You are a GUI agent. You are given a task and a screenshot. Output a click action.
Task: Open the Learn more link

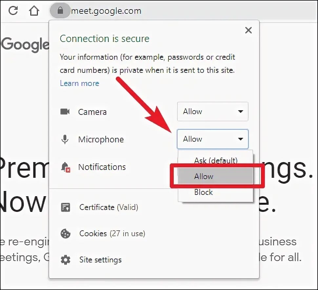pyautogui.click(x=79, y=83)
